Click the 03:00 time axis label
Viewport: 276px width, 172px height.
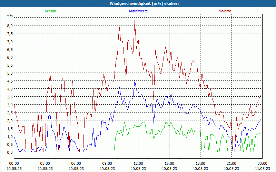click(x=45, y=163)
